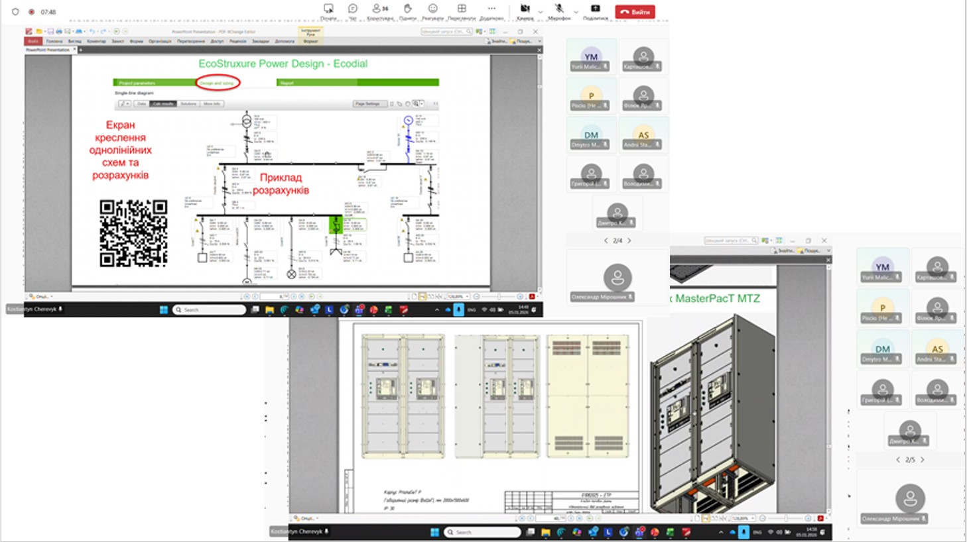Open the More actions ellipsis menu
This screenshot has height=542, width=967.
pos(491,9)
